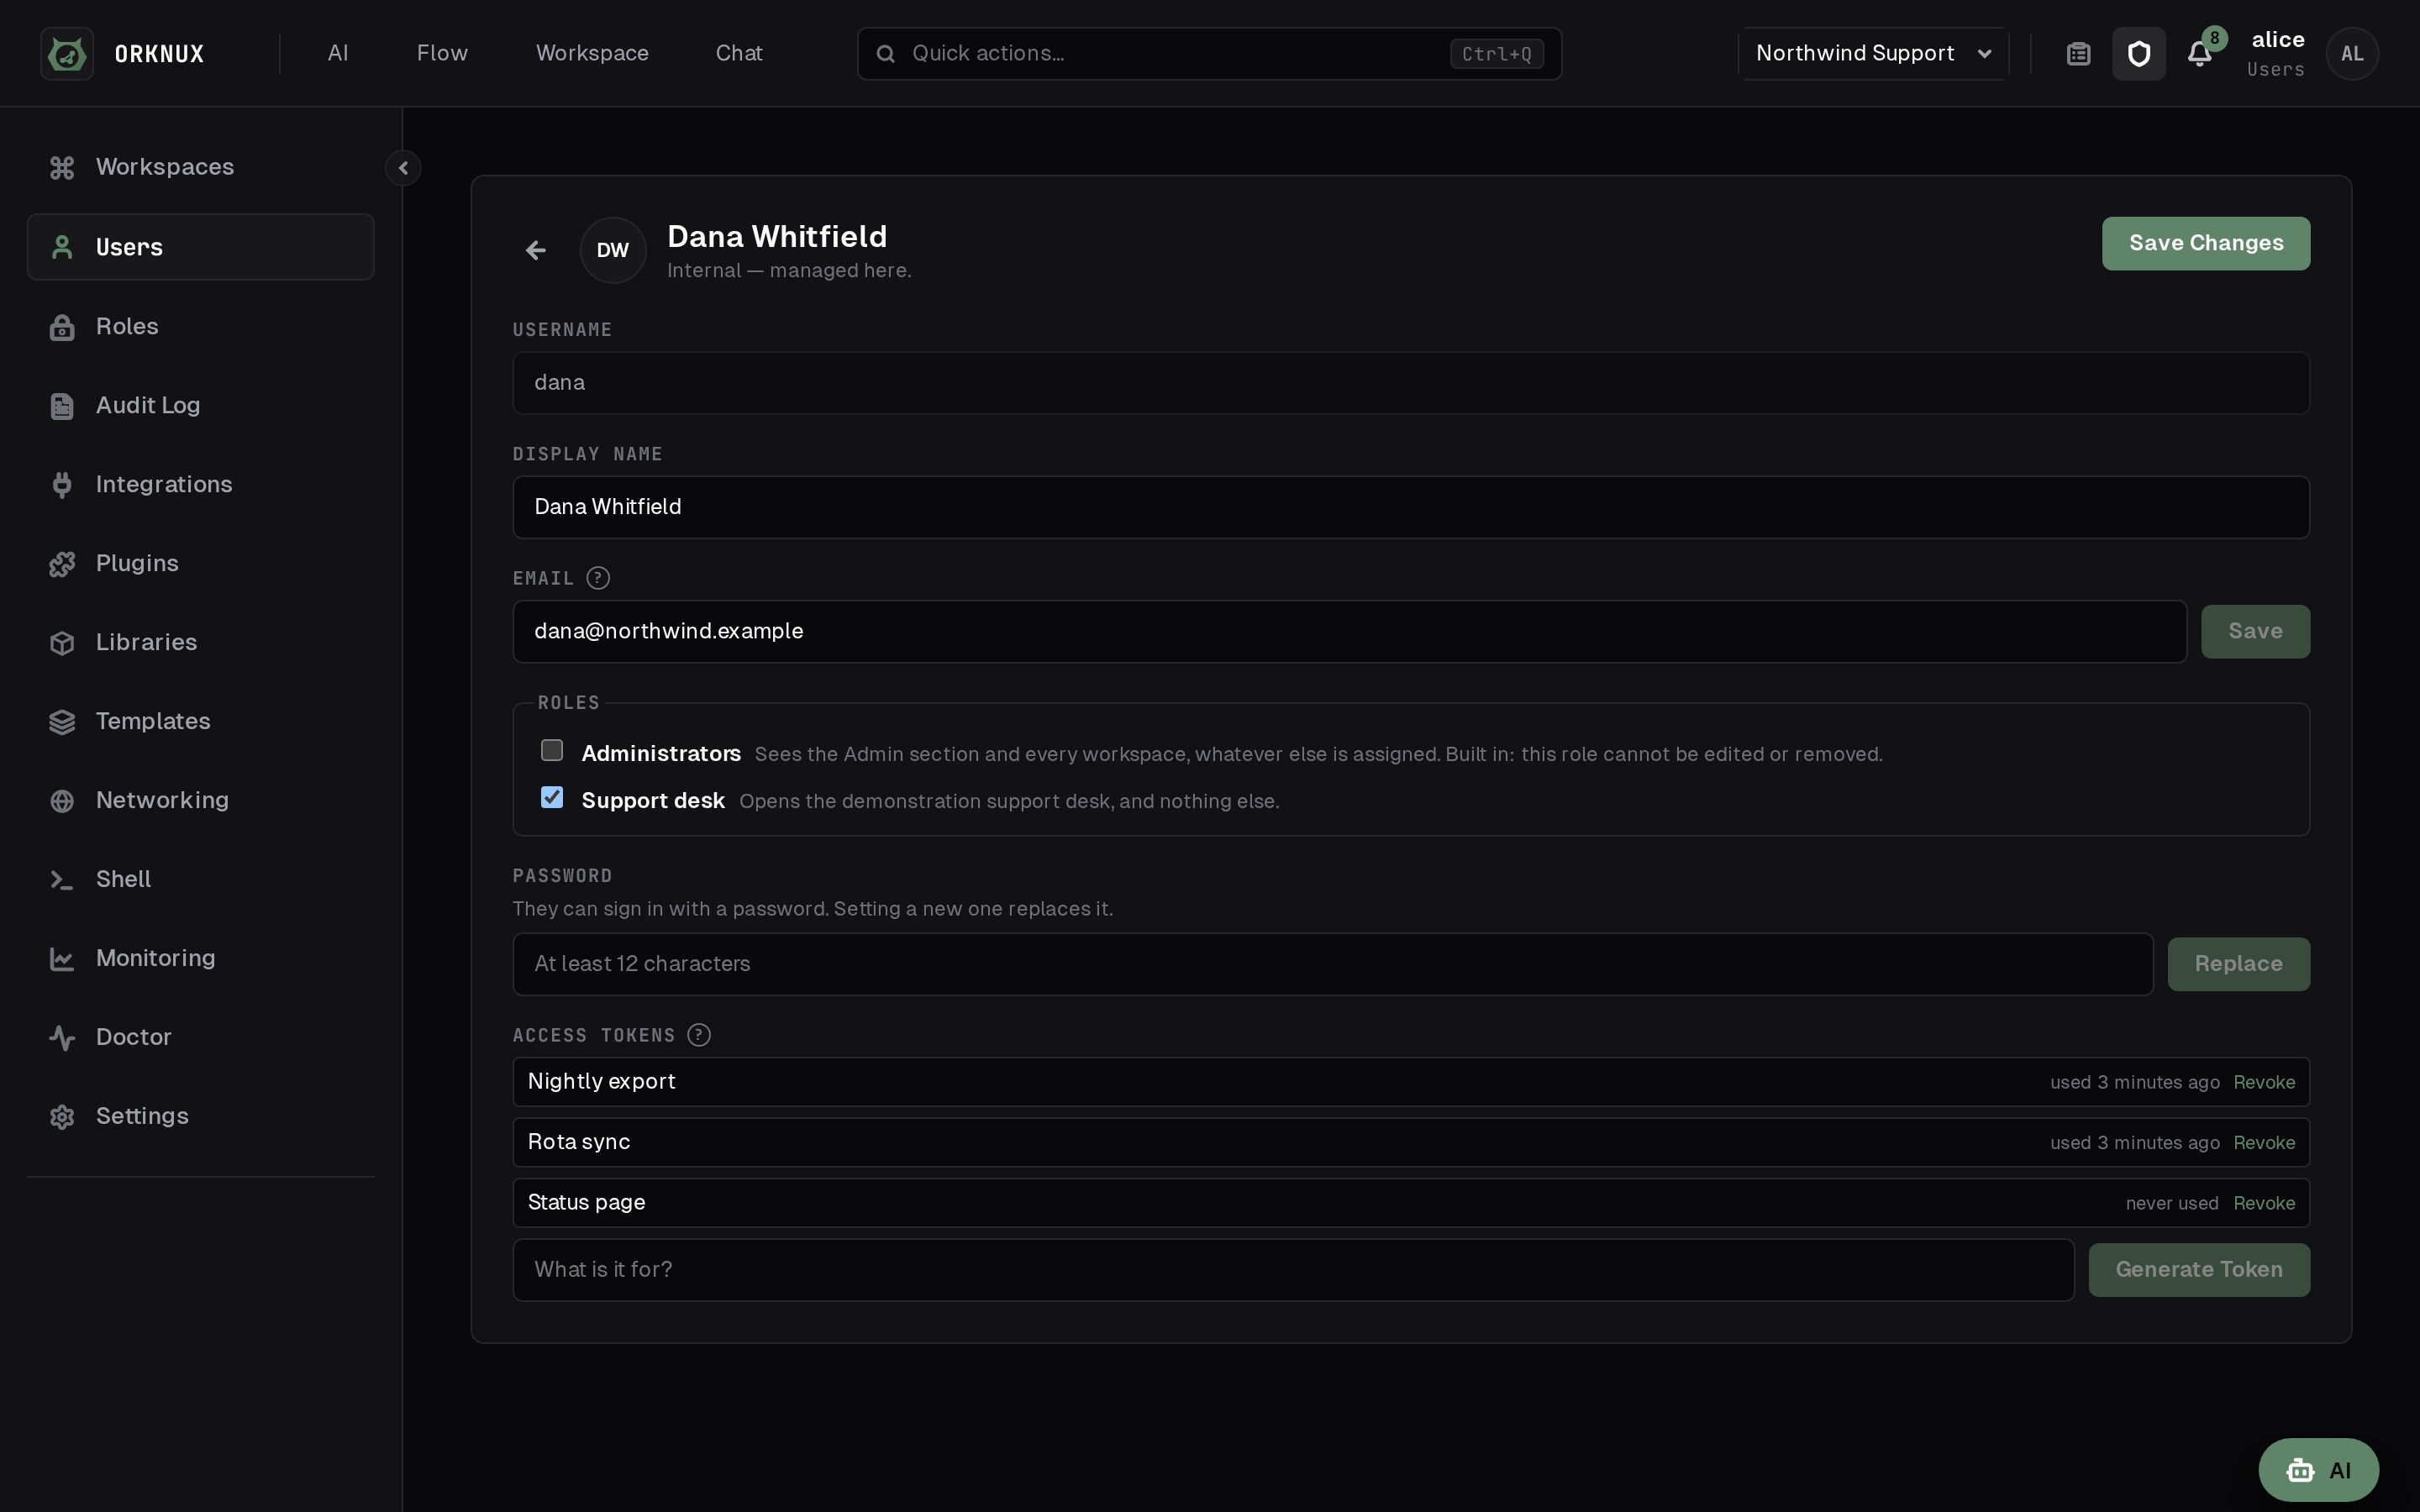The width and height of the screenshot is (2420, 1512).
Task: Open the Settings sidebar item
Action: tap(200, 1116)
